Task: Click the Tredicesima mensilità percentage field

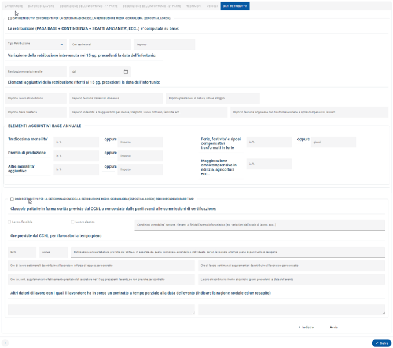Action: tap(76, 142)
